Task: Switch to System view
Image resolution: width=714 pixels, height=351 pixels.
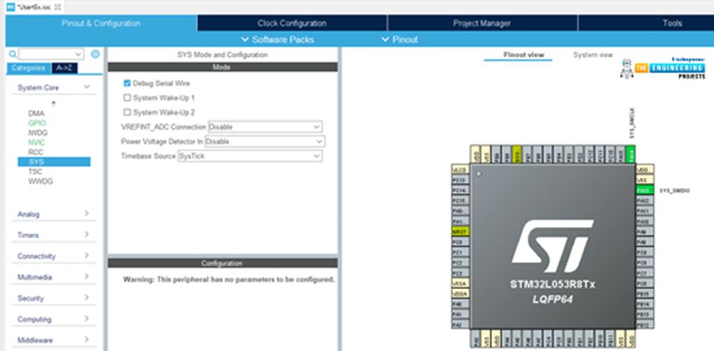Action: (593, 55)
